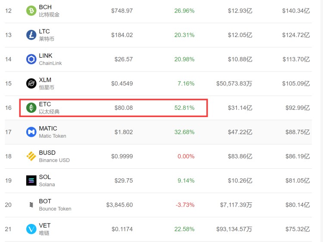Viewport: 323px width, 242px height.
Task: Click the 7.16% change for XLM
Action: point(186,84)
